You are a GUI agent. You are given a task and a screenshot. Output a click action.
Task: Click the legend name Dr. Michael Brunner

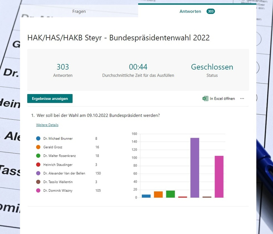(58, 139)
